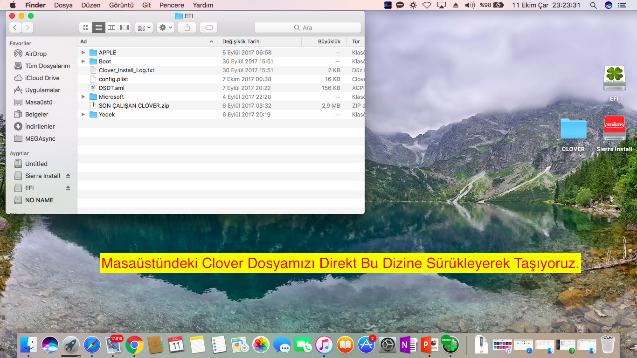Click the Ara search field
Viewport: 637px width, 358px height.
pos(308,28)
